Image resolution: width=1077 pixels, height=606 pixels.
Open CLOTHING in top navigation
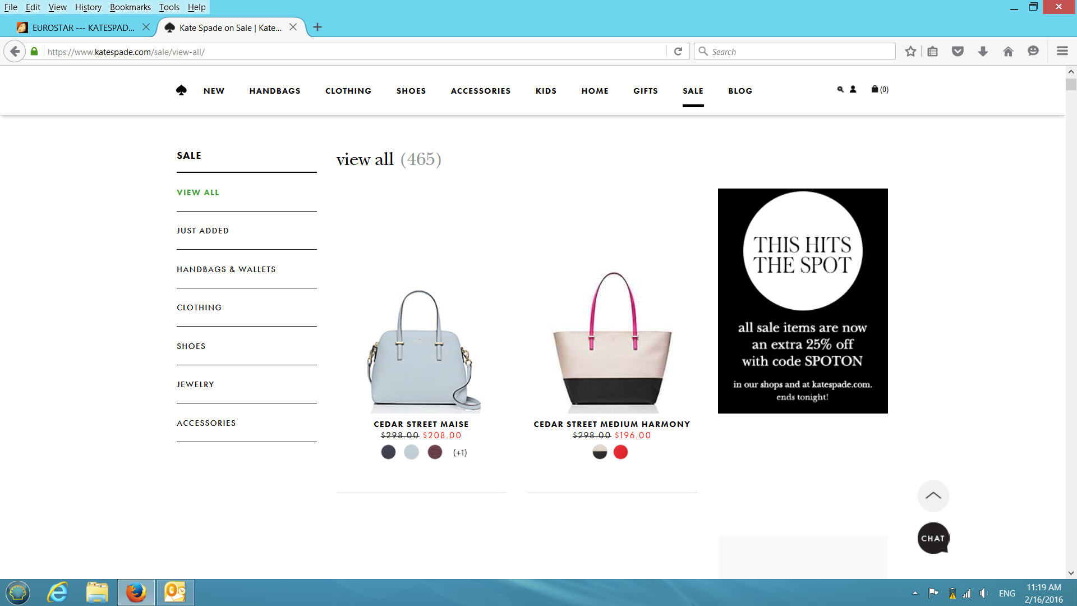pos(348,91)
